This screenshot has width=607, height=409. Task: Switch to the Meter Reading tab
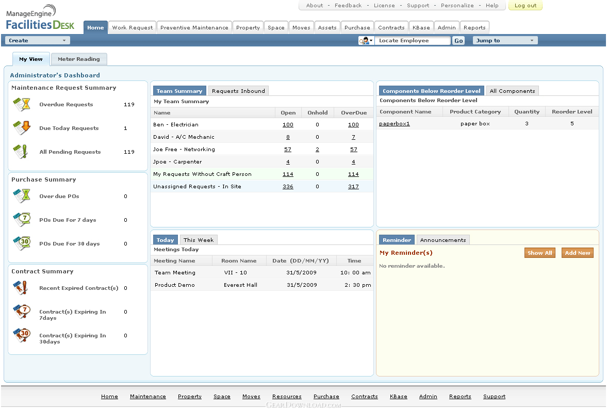[78, 59]
